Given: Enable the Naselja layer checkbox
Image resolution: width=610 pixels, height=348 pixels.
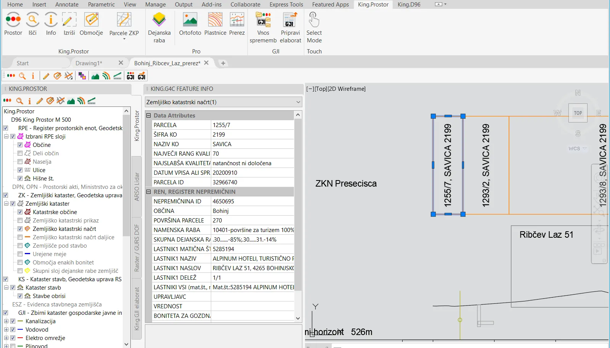Looking at the screenshot, I should pyautogui.click(x=20, y=162).
